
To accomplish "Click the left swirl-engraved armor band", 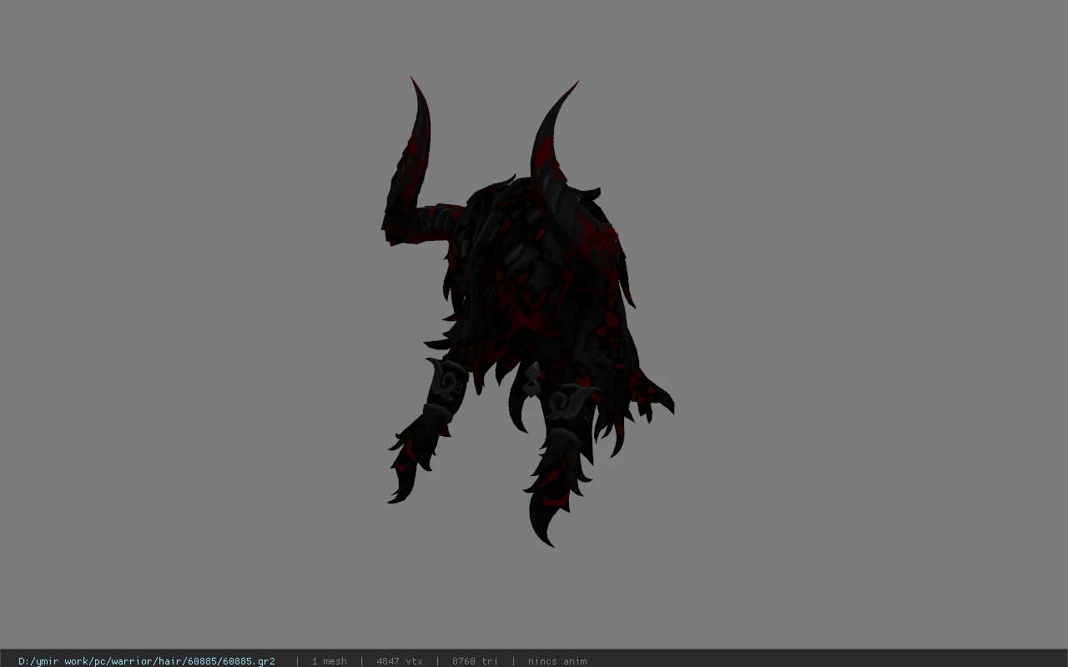I will click(x=447, y=384).
